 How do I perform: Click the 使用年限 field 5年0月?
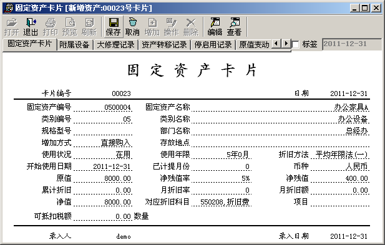point(222,155)
